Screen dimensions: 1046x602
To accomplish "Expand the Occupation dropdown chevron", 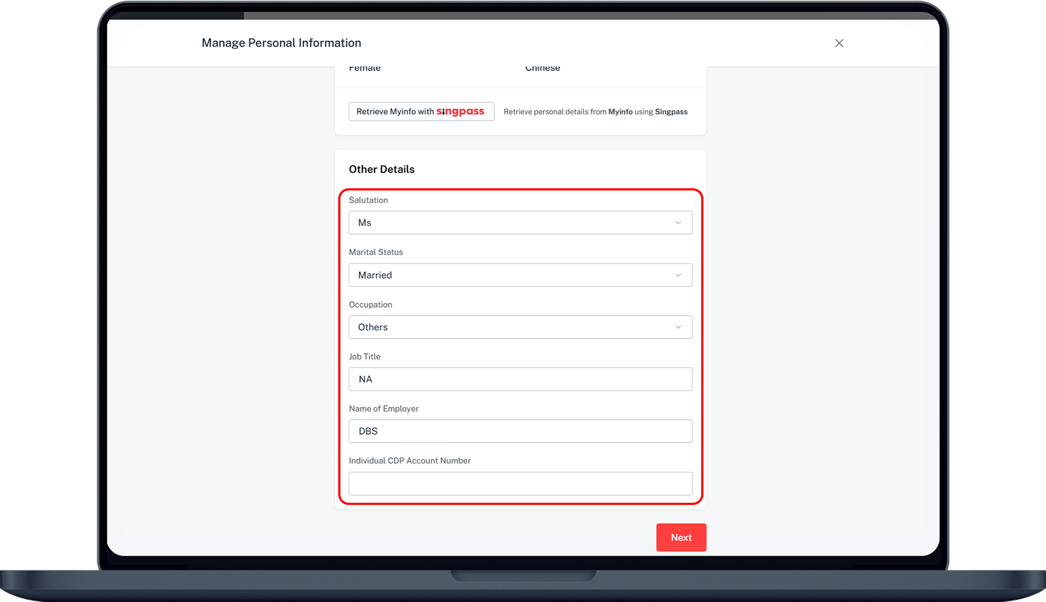I will 678,327.
